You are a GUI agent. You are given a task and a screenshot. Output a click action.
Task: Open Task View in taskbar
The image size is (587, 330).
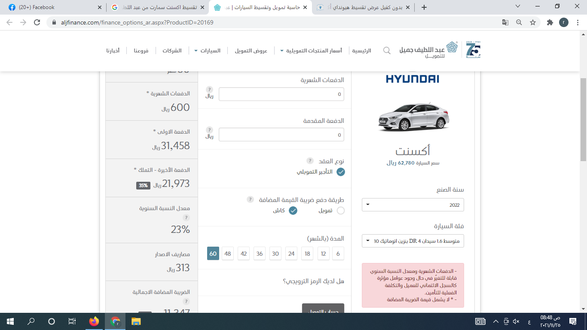tap(72, 321)
